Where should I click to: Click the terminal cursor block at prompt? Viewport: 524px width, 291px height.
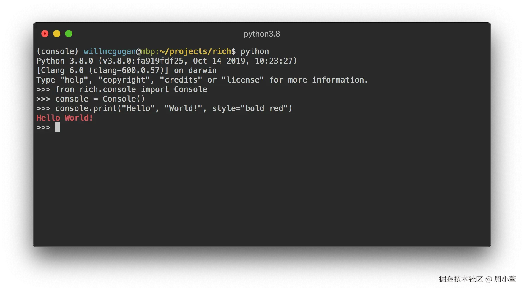(x=58, y=127)
